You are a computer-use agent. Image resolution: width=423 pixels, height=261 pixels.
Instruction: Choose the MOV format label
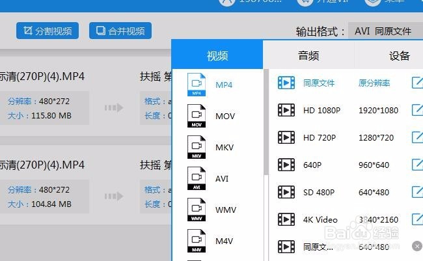[225, 117]
